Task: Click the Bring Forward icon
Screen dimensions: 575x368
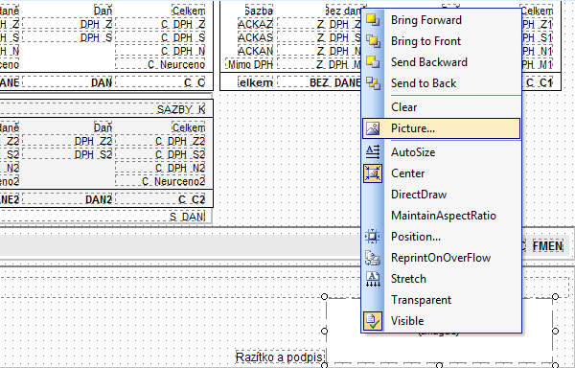Action: pyautogui.click(x=373, y=20)
